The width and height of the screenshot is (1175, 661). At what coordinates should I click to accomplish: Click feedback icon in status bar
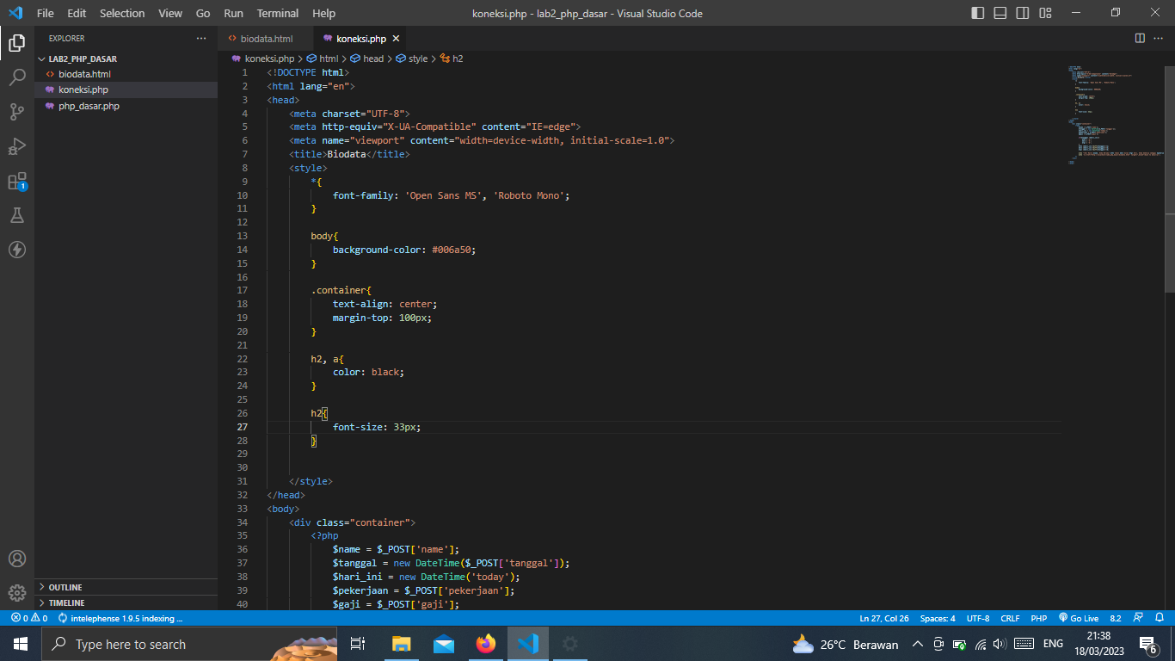point(1138,618)
